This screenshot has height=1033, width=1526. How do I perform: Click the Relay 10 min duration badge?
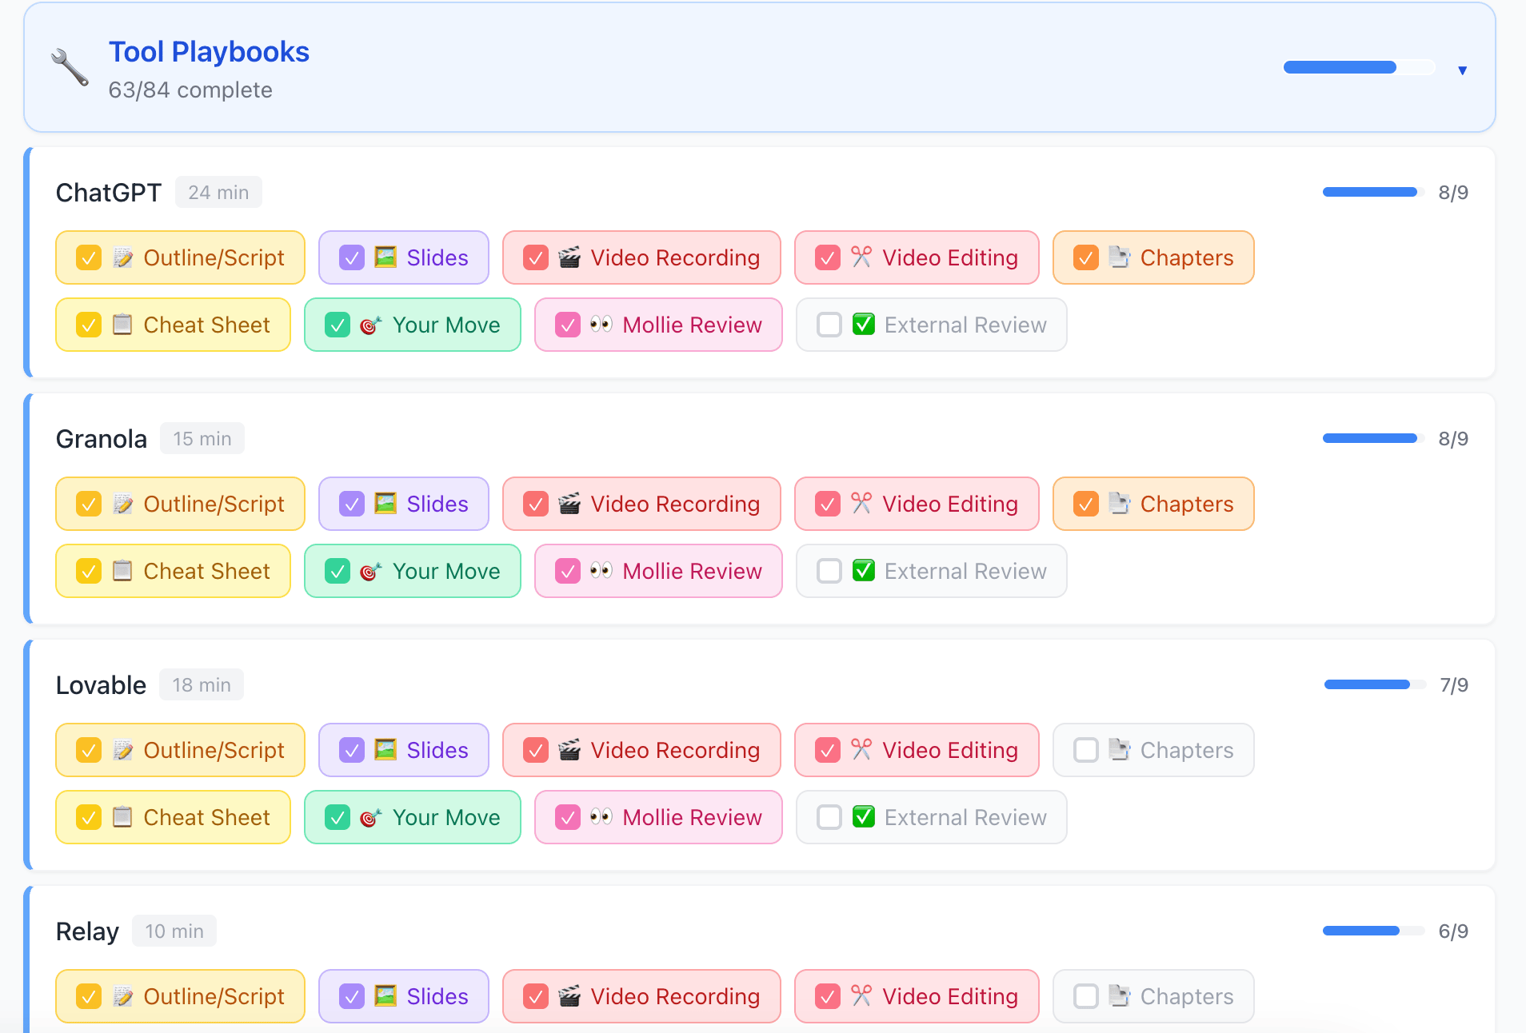tap(174, 931)
